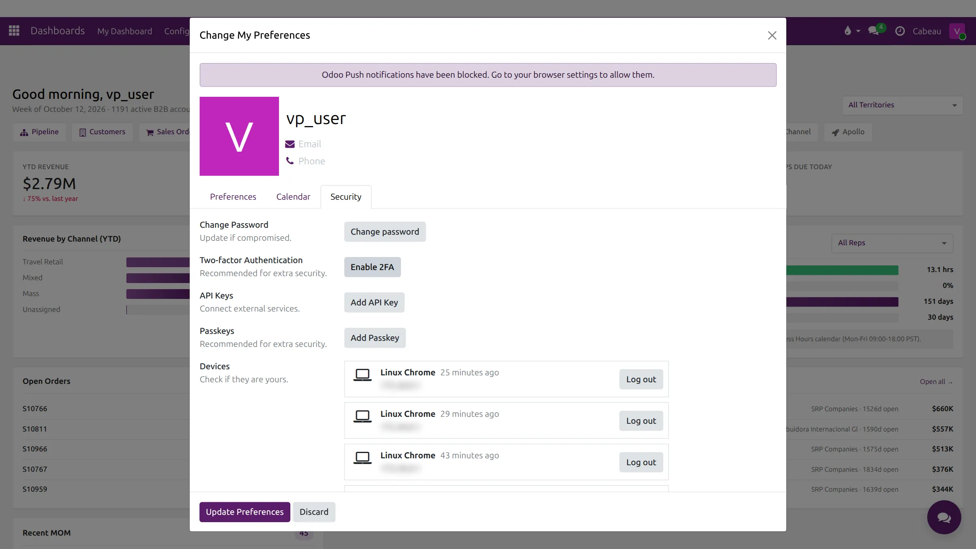Open My Dashboard menu item
The width and height of the screenshot is (976, 549).
pos(124,31)
